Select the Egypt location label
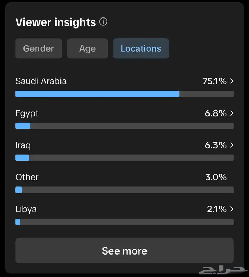Screen dimensions: 249x277 coord(27,113)
